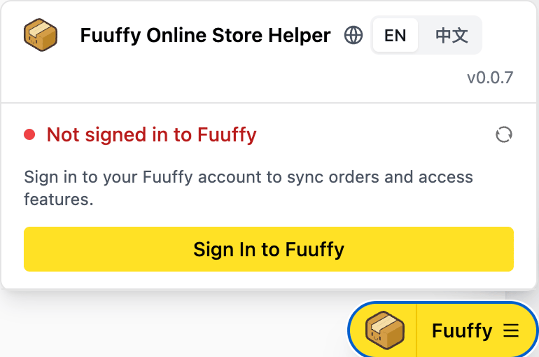Click the Fuuffy label on floating button
This screenshot has height=357, width=539.
tap(462, 331)
